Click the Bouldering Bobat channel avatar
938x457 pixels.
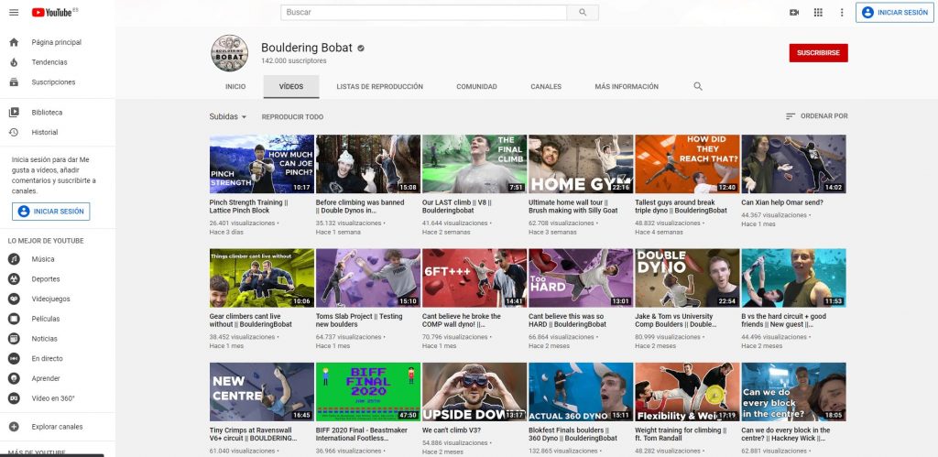[230, 53]
